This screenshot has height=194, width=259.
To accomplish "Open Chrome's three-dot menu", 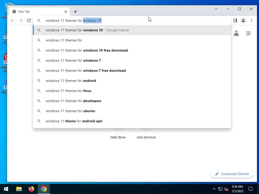I will [251, 20].
